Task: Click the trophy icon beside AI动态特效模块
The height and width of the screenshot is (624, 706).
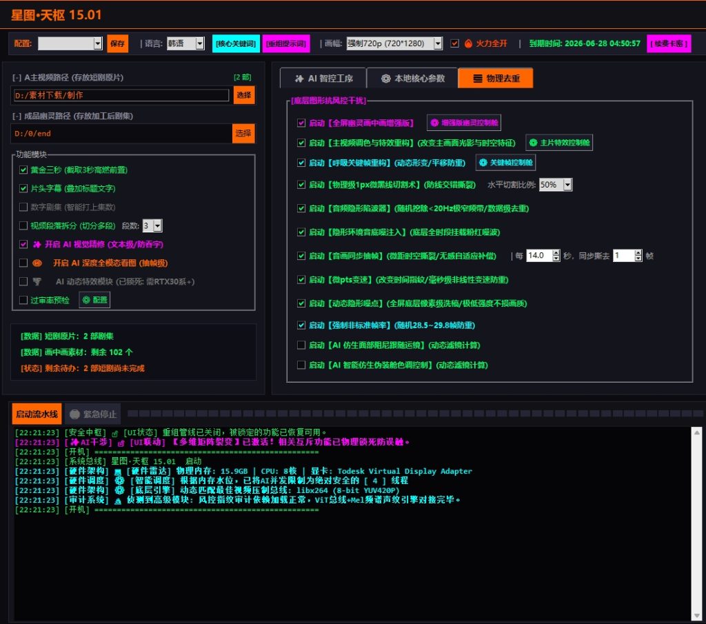Action: (x=37, y=281)
